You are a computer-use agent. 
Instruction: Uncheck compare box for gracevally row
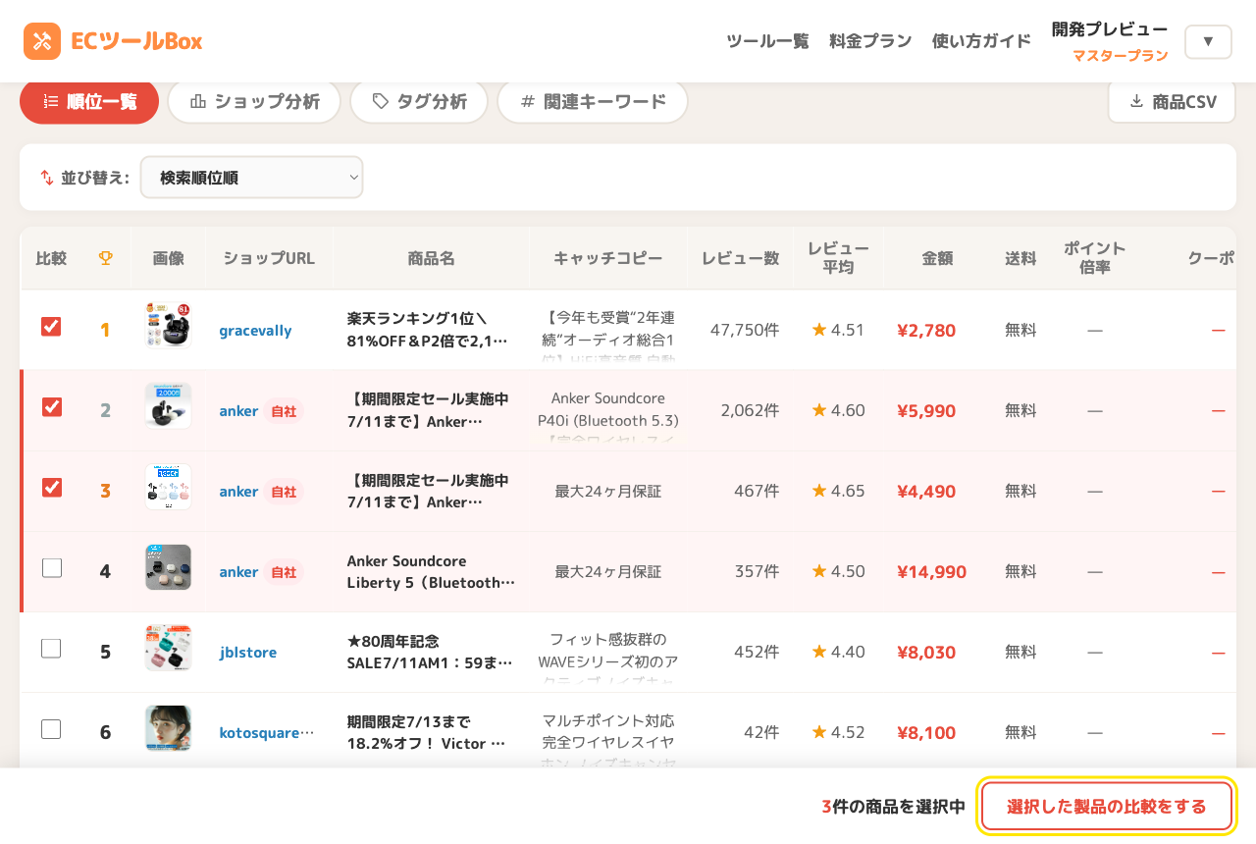click(x=51, y=327)
